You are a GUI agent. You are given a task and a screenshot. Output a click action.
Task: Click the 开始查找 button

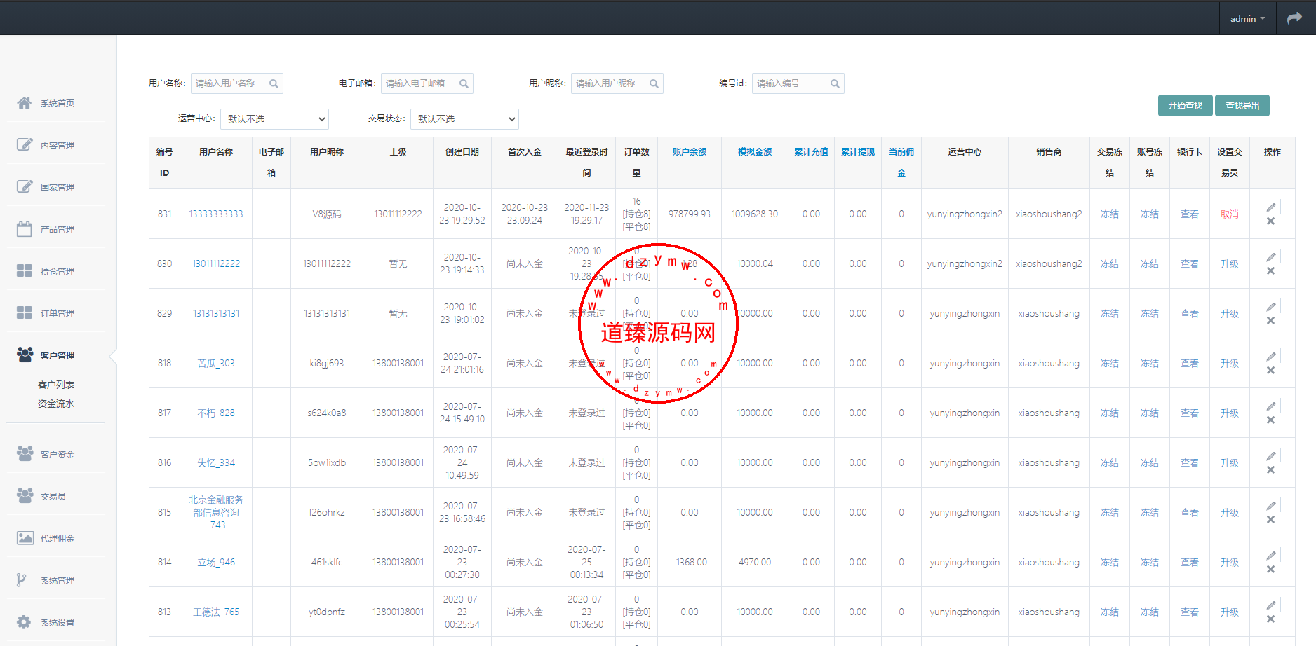pyautogui.click(x=1185, y=105)
